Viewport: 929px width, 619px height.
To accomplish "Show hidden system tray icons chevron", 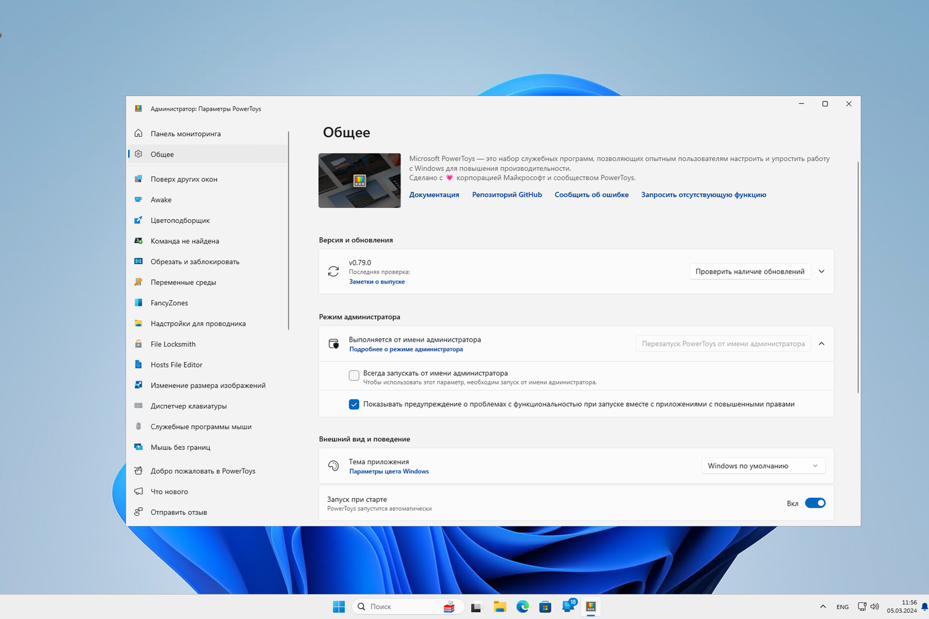I will click(822, 607).
